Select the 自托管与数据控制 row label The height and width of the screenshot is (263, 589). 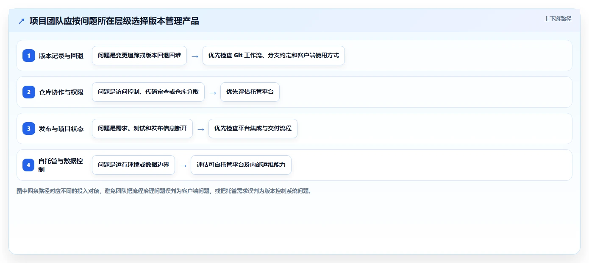pos(61,165)
